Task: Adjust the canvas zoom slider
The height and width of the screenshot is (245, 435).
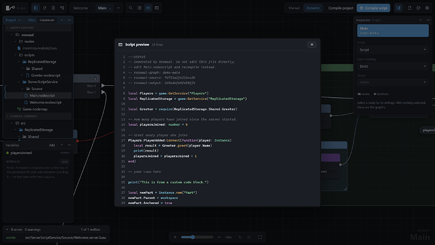Action: (x=197, y=237)
